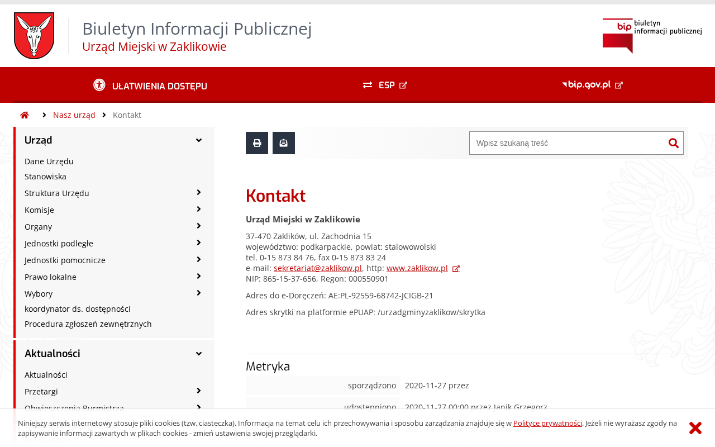Screen dimensions: 715x447
Task: Open Ułatwienia dostępu accessibility menu
Action: [150, 85]
